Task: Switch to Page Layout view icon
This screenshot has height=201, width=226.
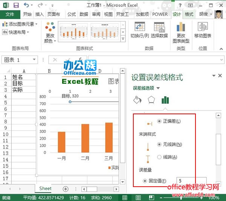Action: (138, 197)
